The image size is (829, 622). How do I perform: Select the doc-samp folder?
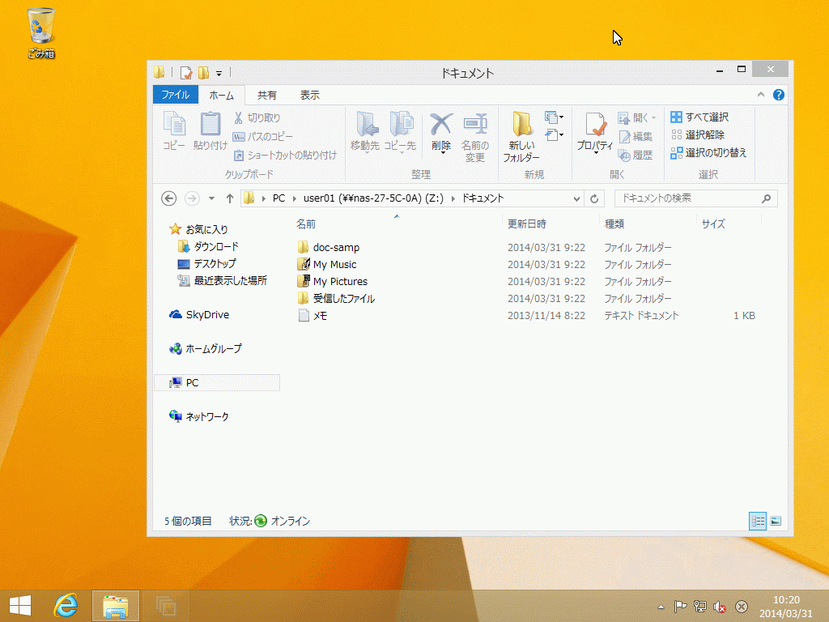(x=336, y=248)
